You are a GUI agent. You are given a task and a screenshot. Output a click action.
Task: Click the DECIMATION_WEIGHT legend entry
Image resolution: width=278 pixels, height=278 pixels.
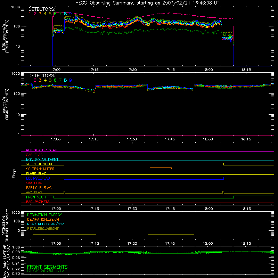[x=44, y=219]
